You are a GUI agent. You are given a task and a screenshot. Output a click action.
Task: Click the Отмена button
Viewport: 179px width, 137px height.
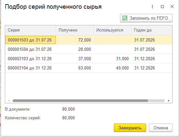click(161, 128)
